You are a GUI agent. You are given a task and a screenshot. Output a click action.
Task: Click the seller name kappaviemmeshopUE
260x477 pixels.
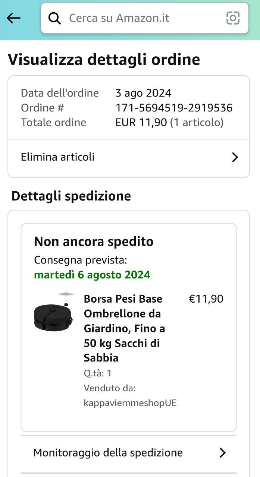(x=130, y=403)
